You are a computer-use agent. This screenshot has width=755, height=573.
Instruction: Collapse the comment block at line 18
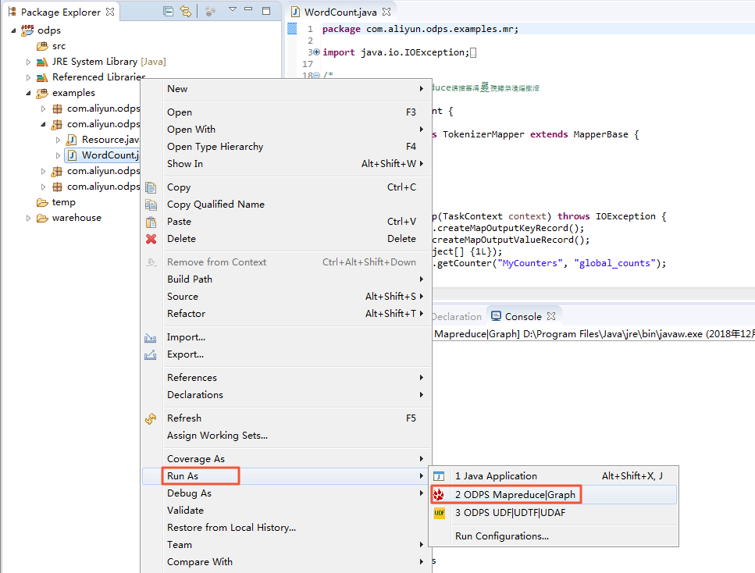[316, 76]
